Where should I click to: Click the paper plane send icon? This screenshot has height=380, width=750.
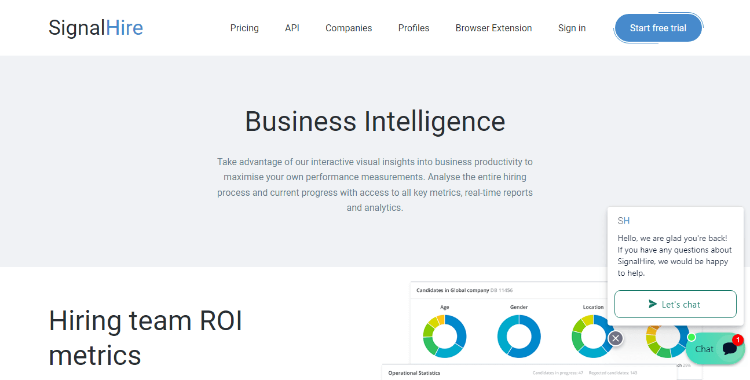[653, 304]
